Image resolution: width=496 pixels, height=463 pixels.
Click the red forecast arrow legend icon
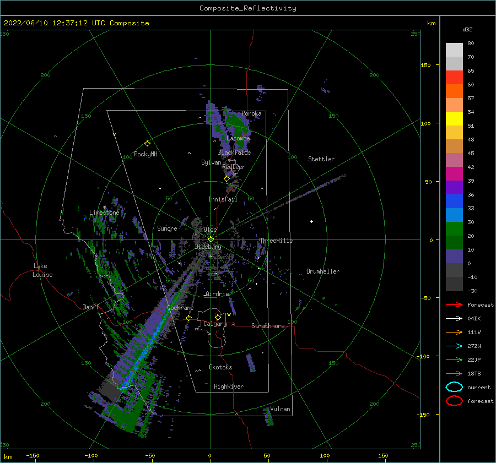coord(454,304)
